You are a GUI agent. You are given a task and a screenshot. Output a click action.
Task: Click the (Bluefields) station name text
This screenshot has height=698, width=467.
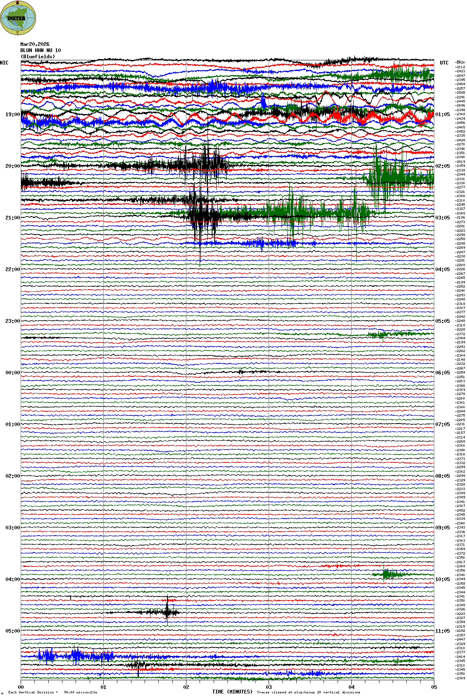click(38, 57)
